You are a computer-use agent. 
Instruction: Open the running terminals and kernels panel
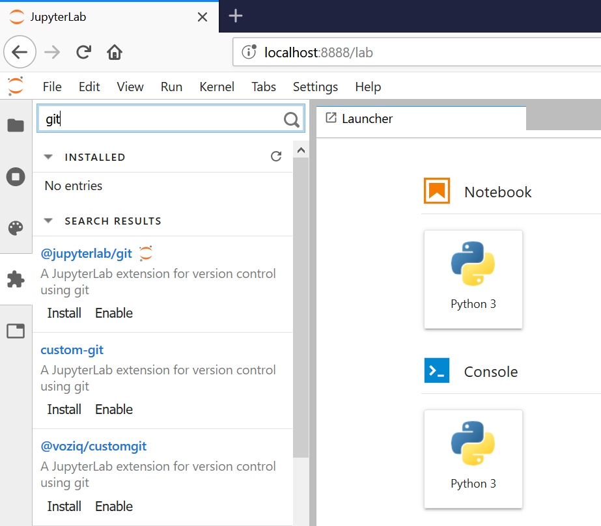16,176
